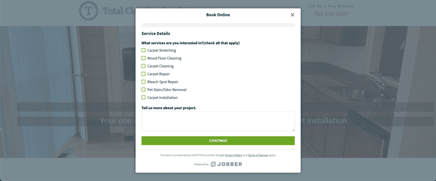Click the Jobber logo icon
The image size is (436, 181).
(213, 164)
